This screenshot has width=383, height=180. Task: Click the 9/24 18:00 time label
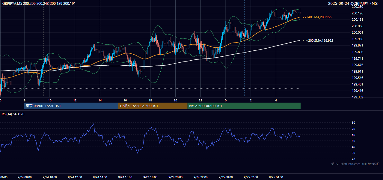point(150,177)
